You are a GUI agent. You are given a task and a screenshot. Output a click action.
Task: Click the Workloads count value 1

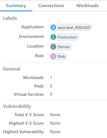(51, 78)
